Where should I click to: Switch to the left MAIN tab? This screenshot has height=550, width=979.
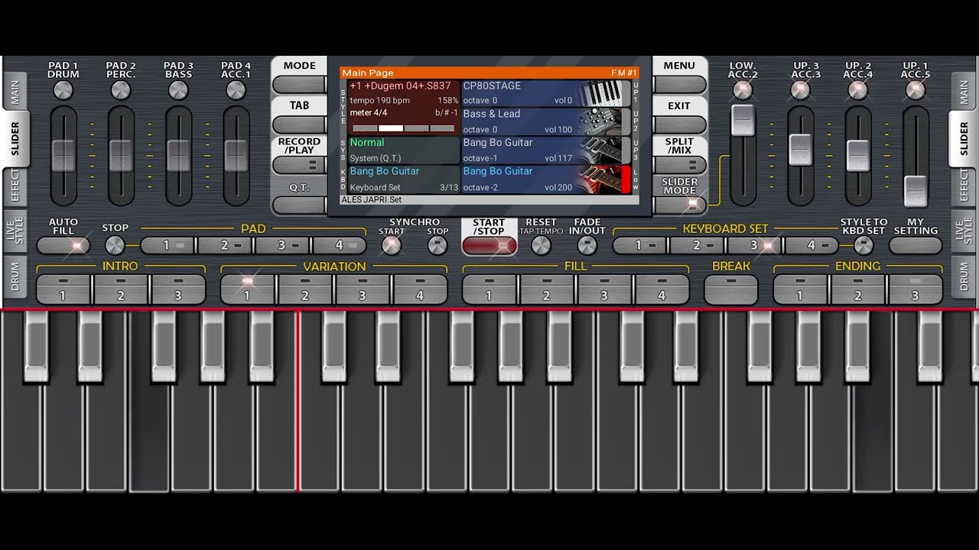tap(15, 92)
